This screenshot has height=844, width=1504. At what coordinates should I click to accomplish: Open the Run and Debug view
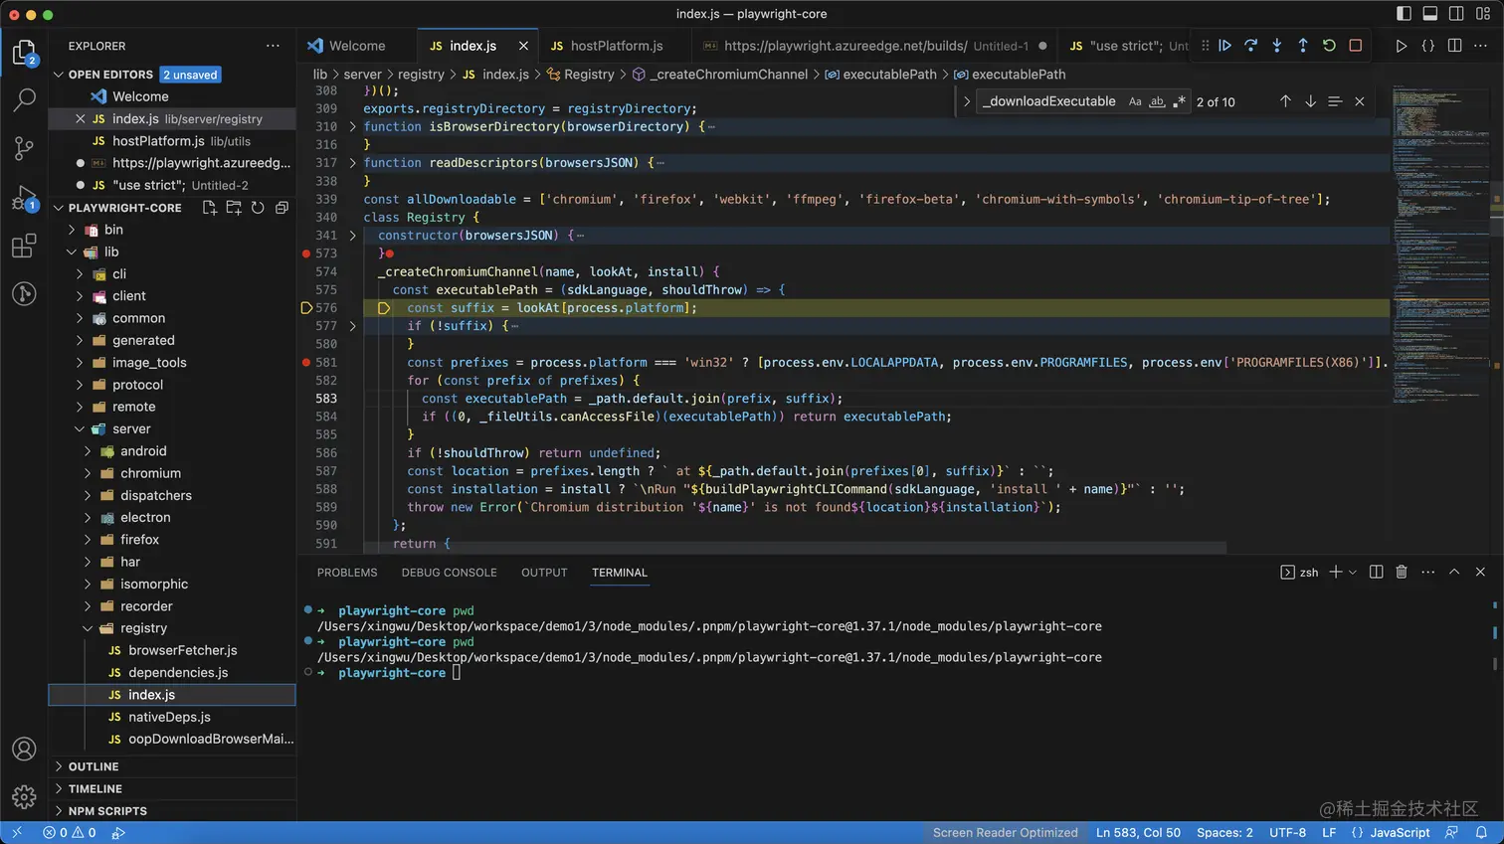24,197
